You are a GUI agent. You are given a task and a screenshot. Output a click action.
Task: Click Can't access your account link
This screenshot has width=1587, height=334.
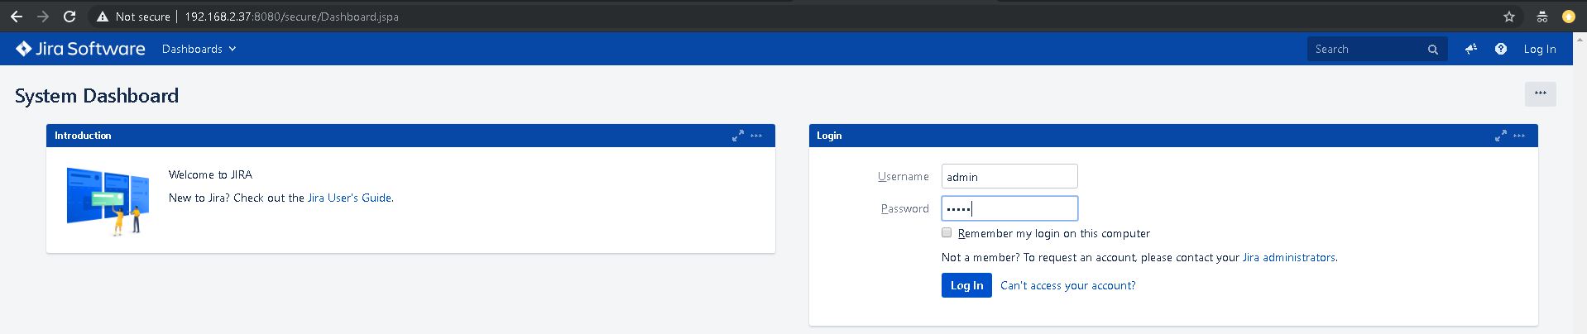coord(1067,285)
